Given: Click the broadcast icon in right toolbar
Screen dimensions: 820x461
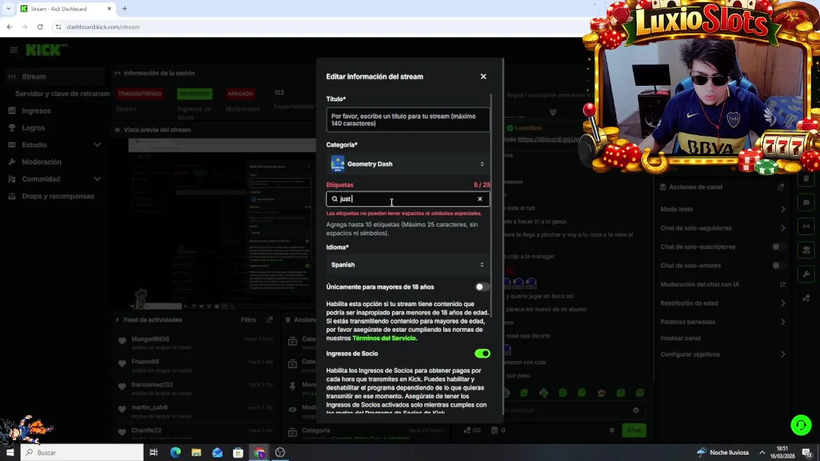Looking at the screenshot, I should click(806, 226).
